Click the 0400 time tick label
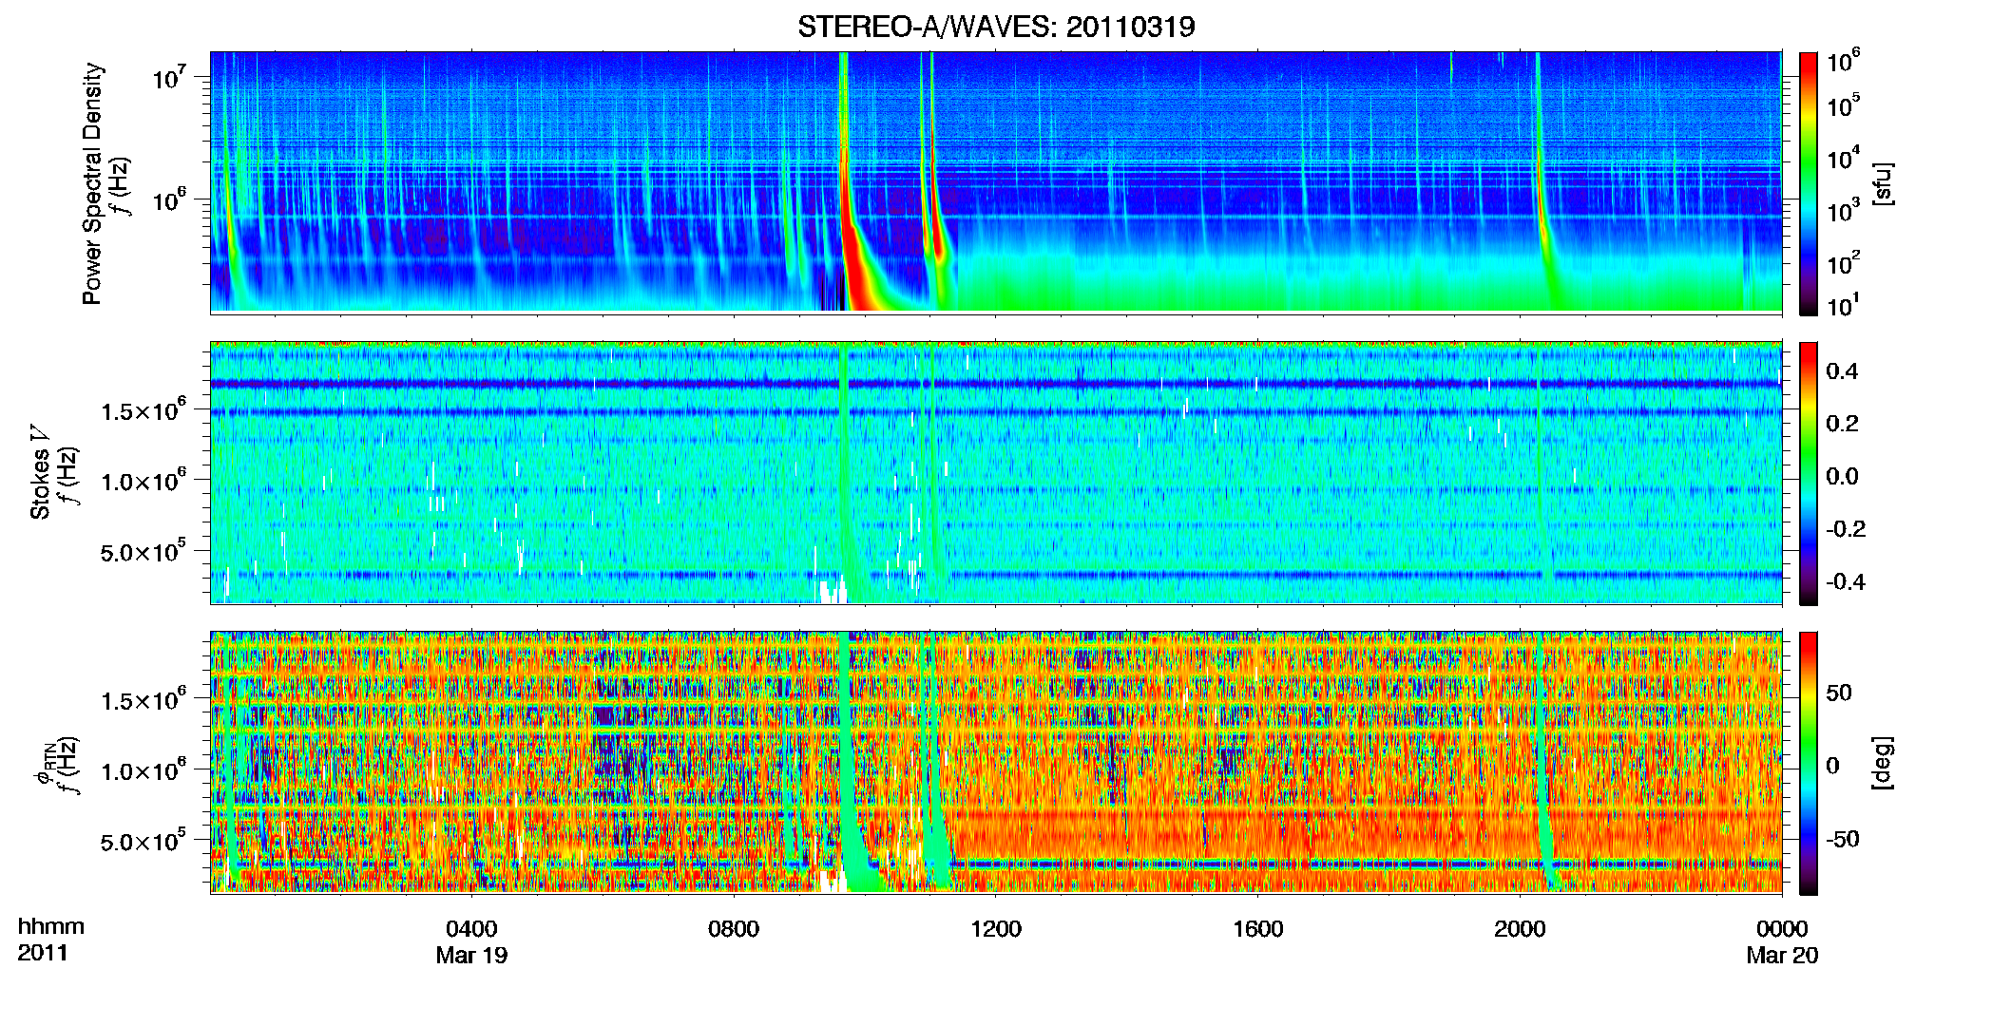Viewport: 1992px width, 1026px height. (x=471, y=929)
